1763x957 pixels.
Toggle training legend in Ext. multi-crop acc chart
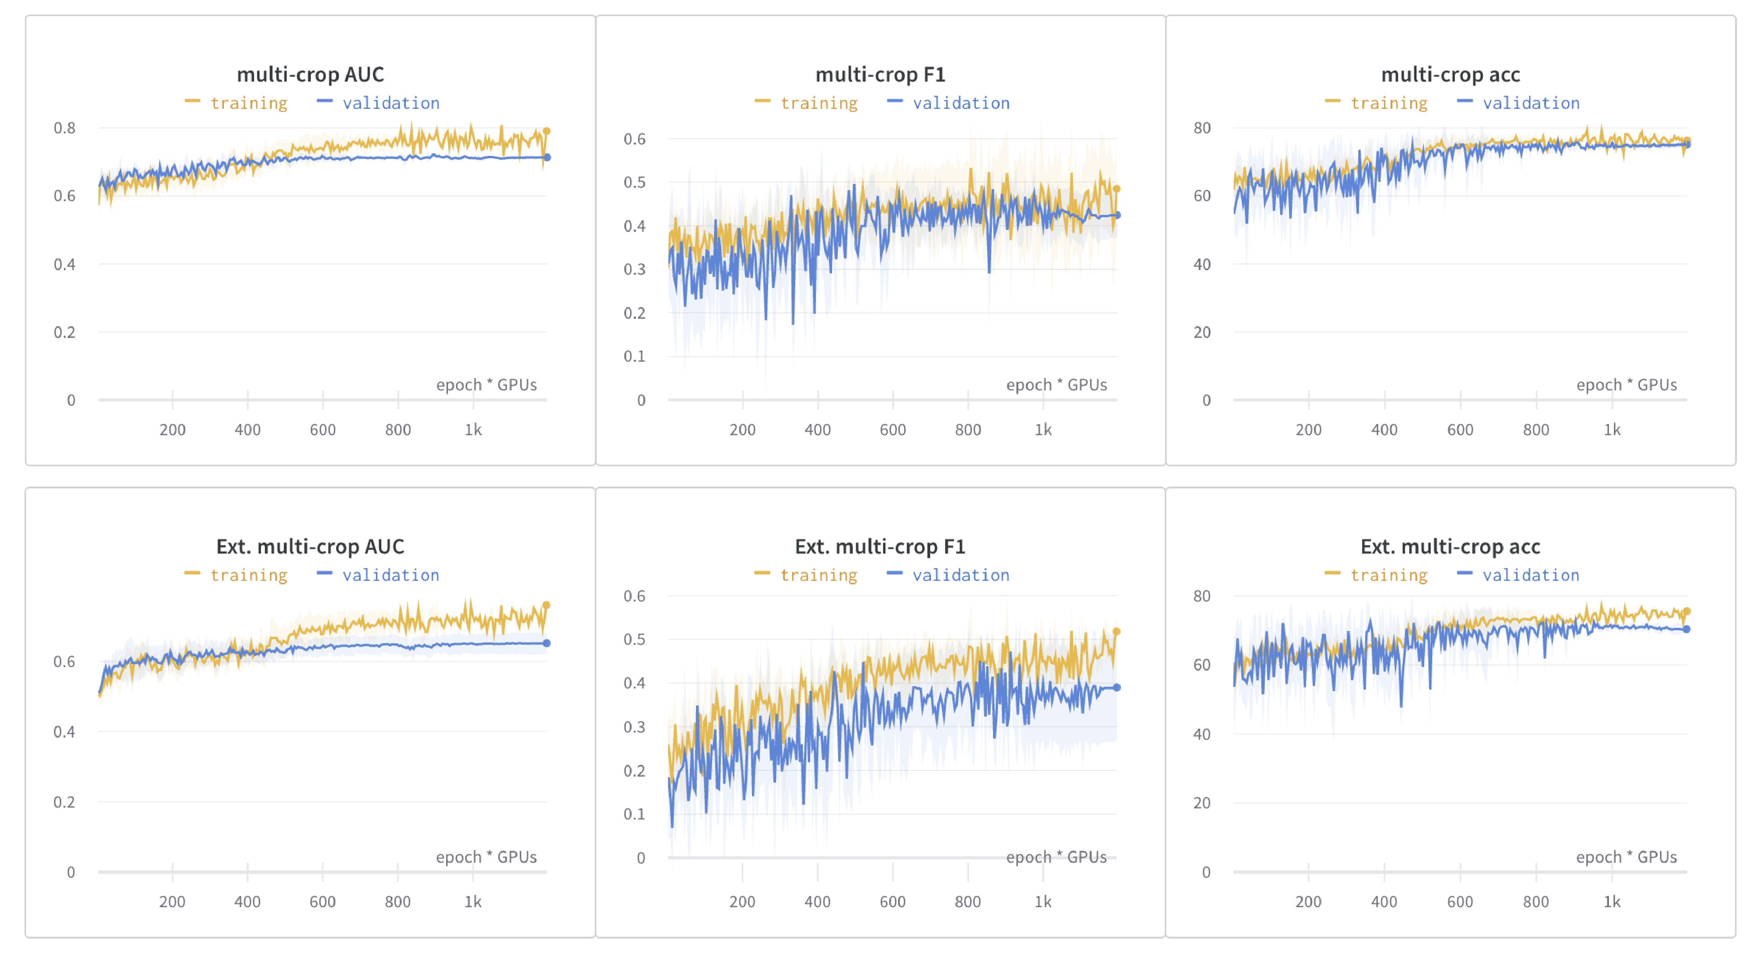(1376, 575)
